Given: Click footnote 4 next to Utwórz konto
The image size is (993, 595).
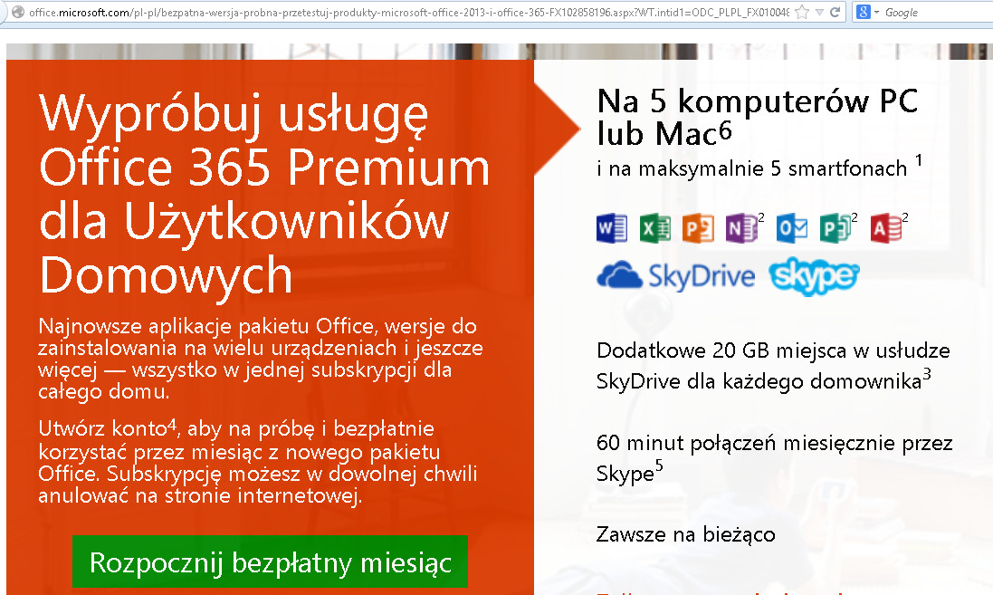Looking at the screenshot, I should [172, 421].
